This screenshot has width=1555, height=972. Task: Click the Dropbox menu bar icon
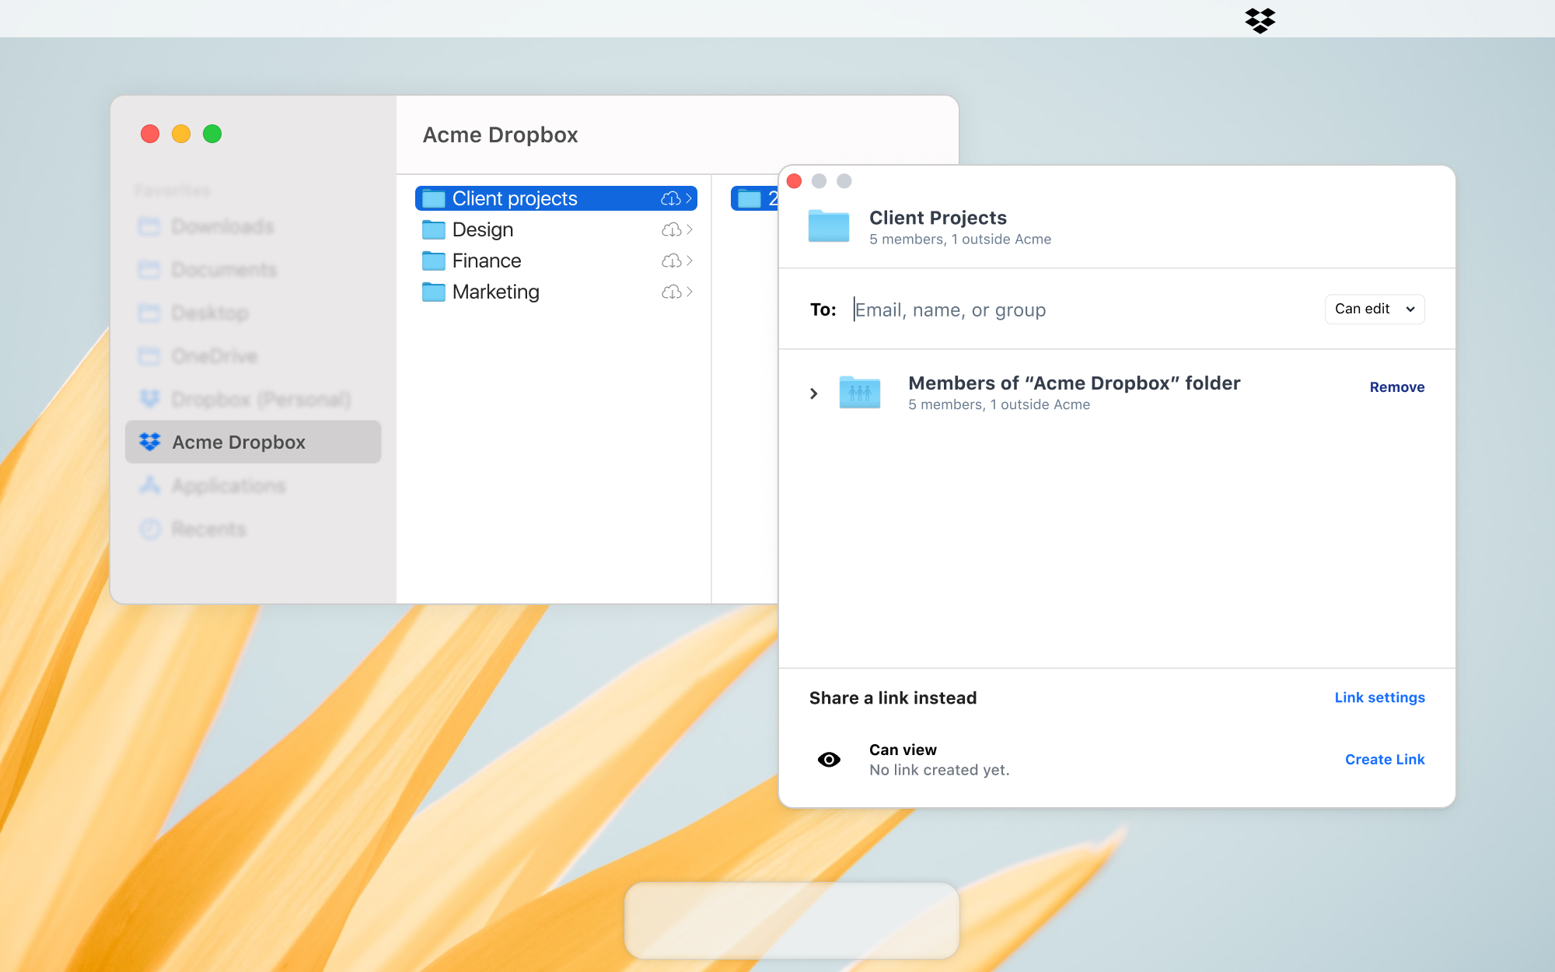(x=1260, y=19)
